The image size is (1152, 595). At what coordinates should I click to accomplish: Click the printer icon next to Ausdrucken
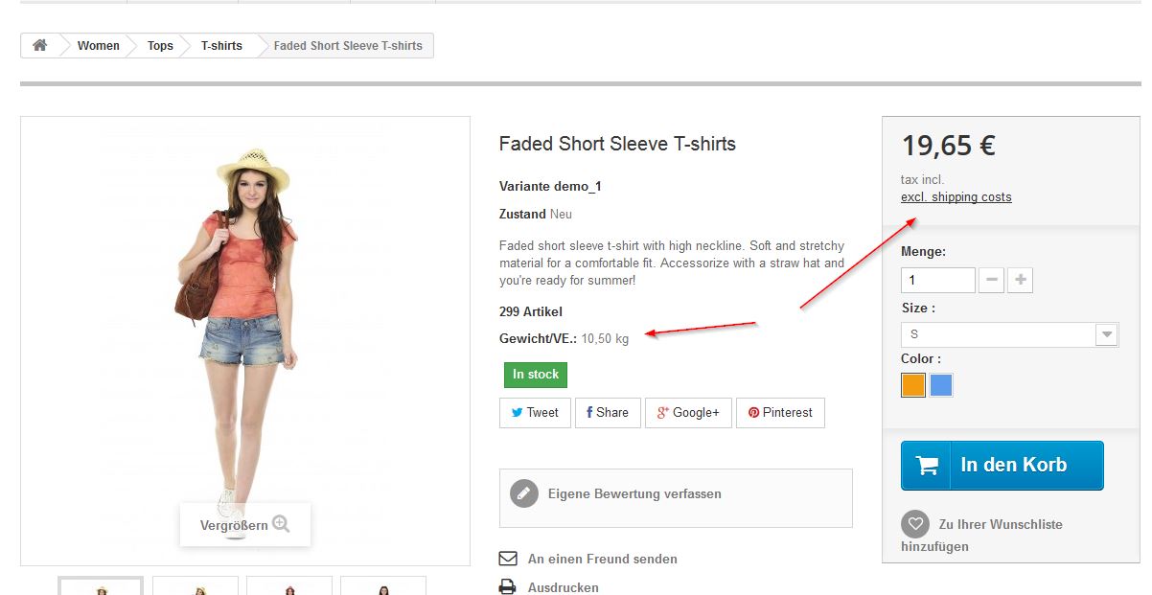(x=508, y=587)
